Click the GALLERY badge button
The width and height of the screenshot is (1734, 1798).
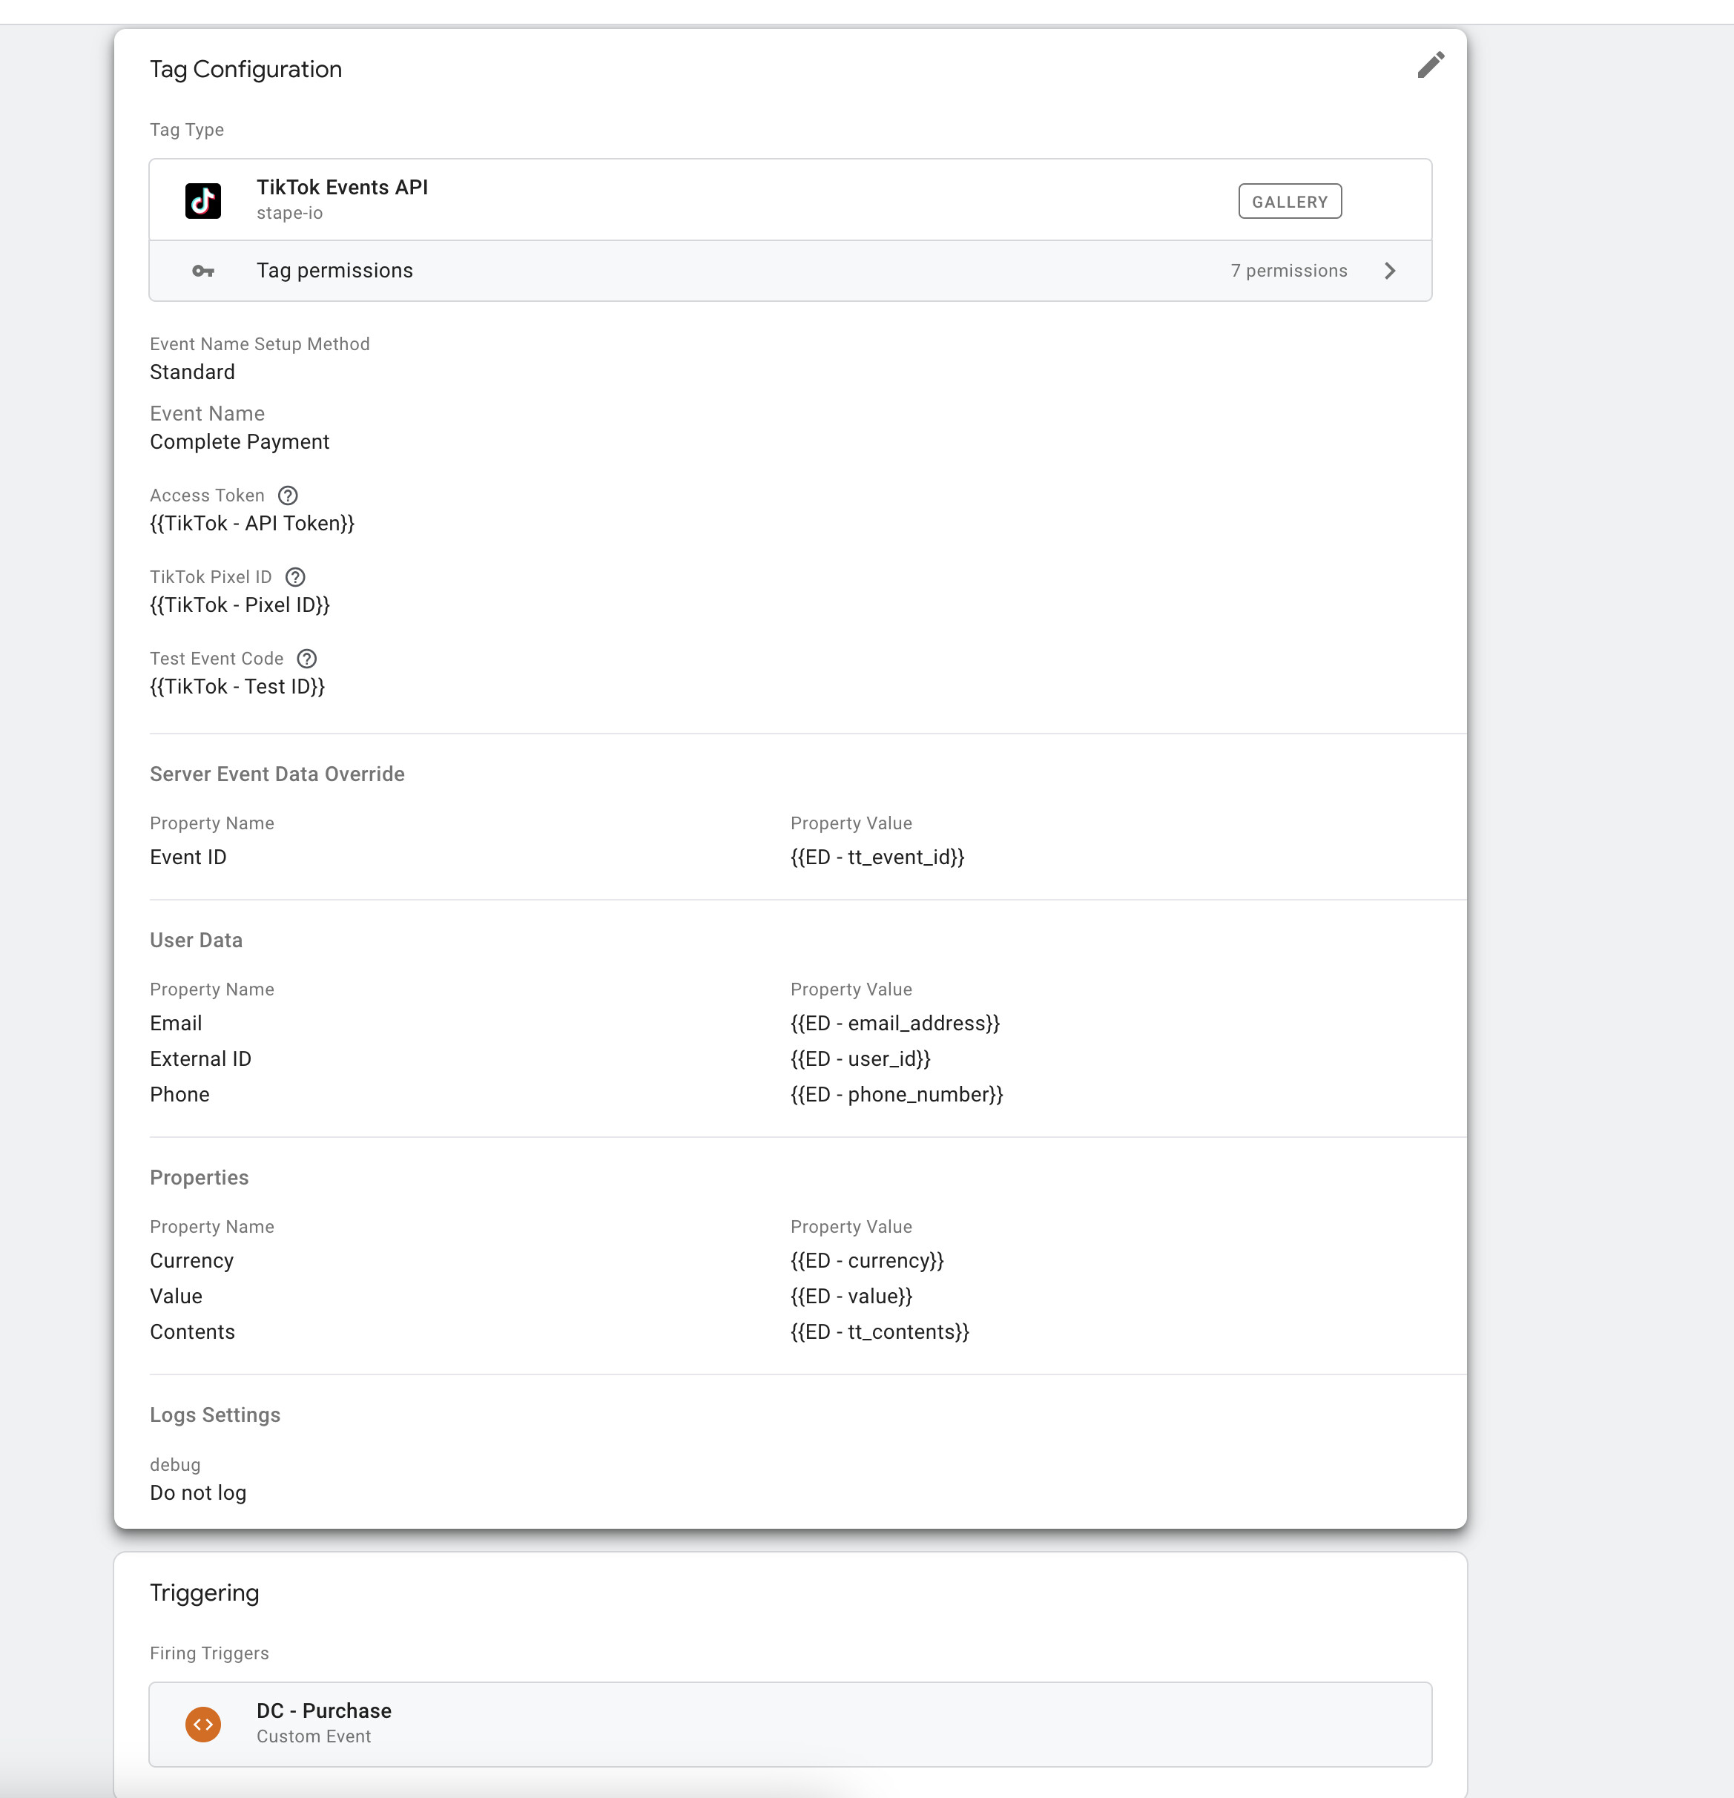[x=1289, y=201]
